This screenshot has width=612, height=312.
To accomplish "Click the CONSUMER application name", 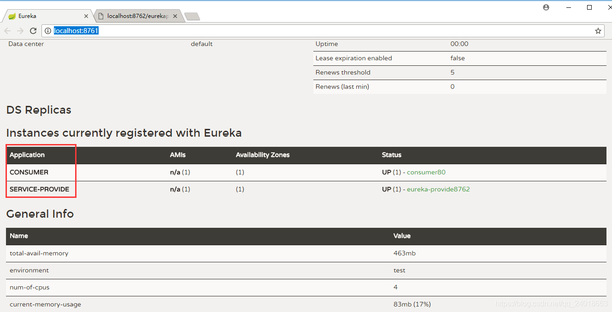I will [x=29, y=172].
